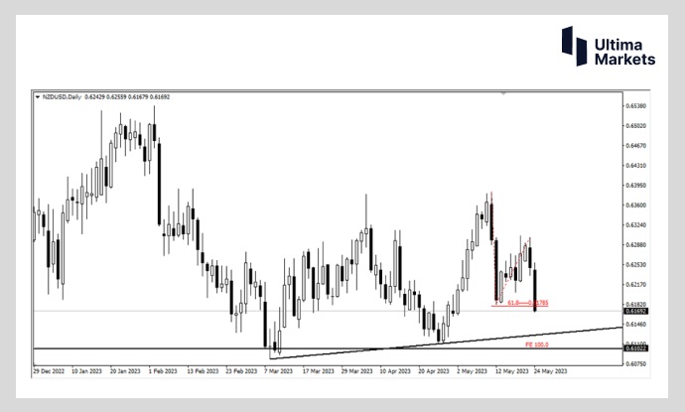685x412 pixels.
Task: Click the 10 Apr 2023 date label
Action: click(x=395, y=371)
